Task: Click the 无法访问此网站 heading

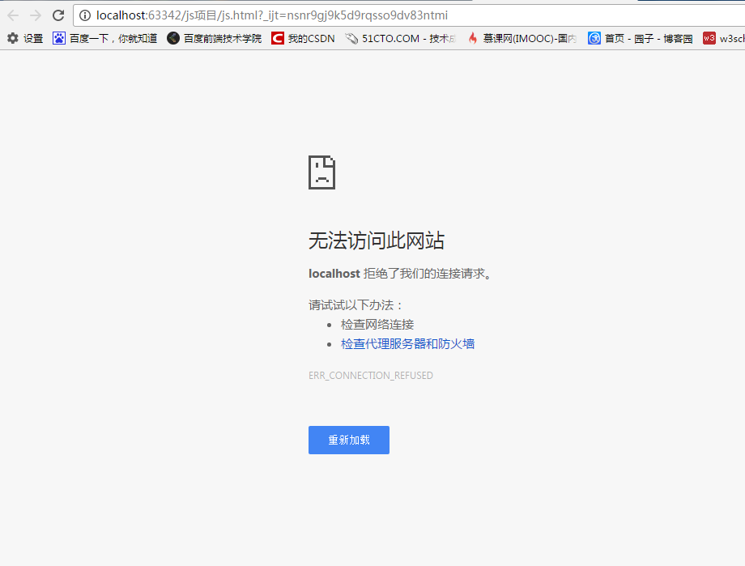Action: click(377, 240)
